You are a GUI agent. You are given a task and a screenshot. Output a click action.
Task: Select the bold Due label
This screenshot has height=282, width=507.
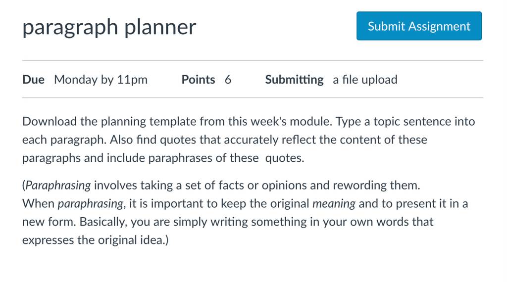coord(33,80)
